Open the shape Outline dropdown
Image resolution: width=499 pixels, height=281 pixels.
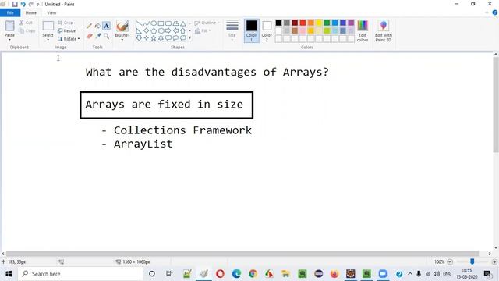207,23
